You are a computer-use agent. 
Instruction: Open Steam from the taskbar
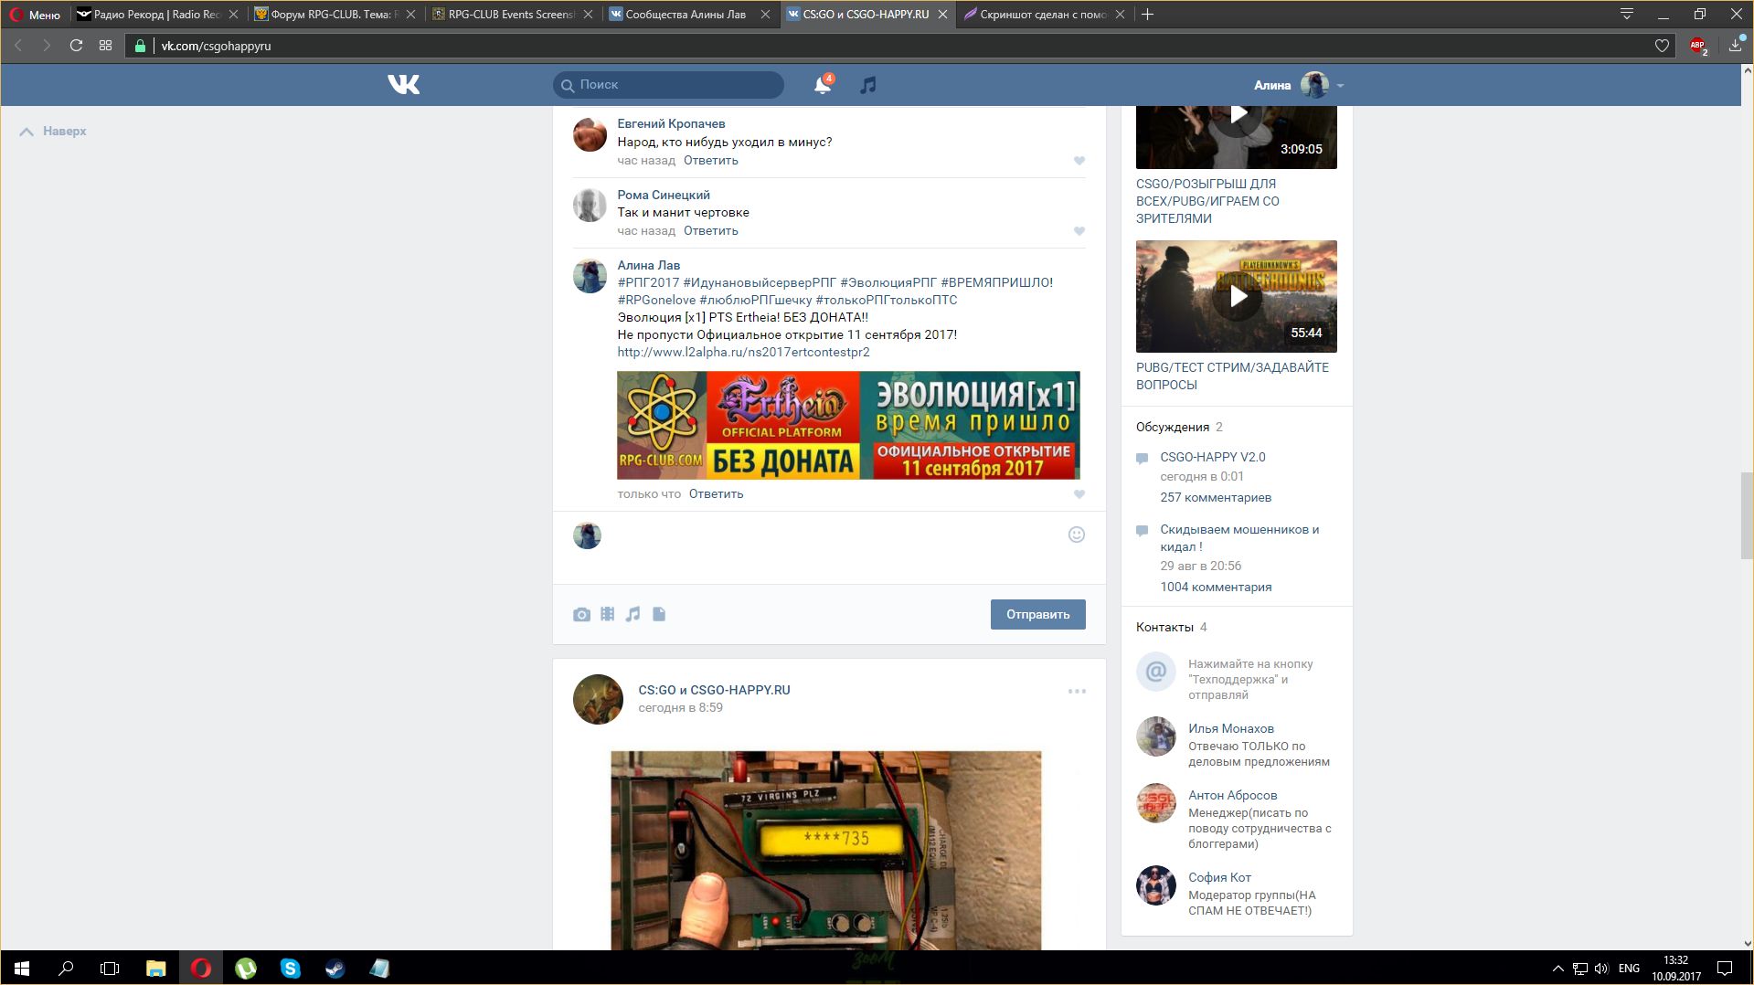click(x=335, y=968)
